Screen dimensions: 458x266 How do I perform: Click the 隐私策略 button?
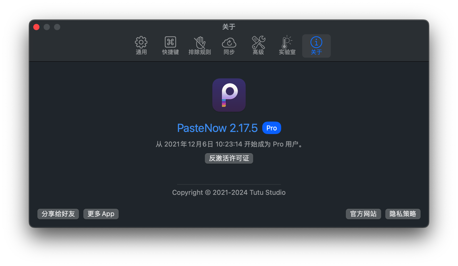[x=403, y=214]
